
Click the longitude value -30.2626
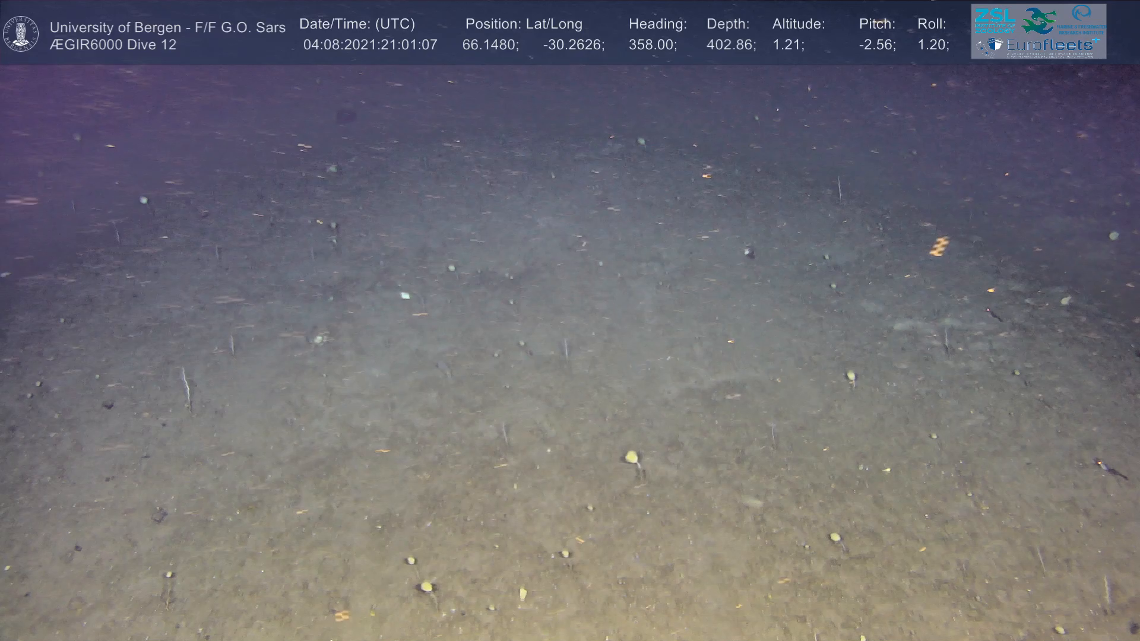click(x=573, y=45)
